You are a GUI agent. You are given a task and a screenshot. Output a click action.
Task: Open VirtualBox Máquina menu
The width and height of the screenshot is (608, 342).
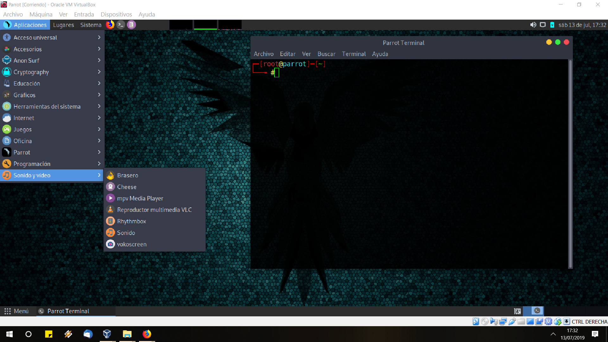tap(41, 14)
